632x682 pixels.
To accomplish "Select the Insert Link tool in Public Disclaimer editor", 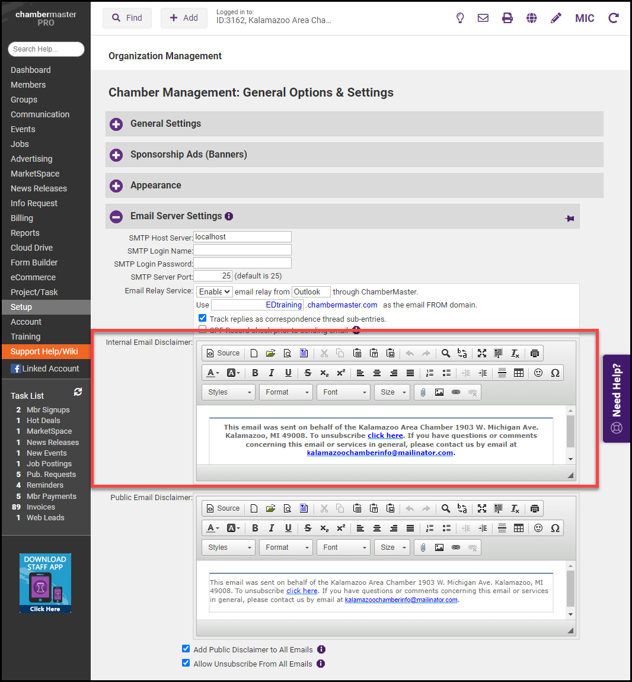I will [x=457, y=547].
